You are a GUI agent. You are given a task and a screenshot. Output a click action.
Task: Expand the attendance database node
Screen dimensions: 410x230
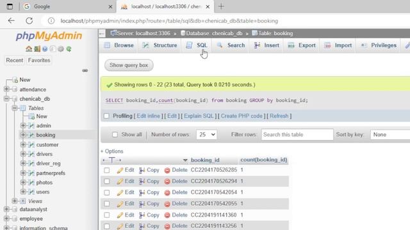point(6,89)
